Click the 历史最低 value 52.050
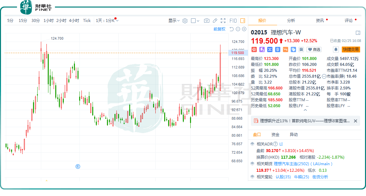The width and height of the screenshot is (366, 196). 274,106
